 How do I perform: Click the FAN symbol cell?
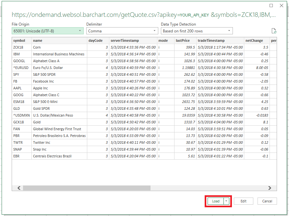(22, 129)
